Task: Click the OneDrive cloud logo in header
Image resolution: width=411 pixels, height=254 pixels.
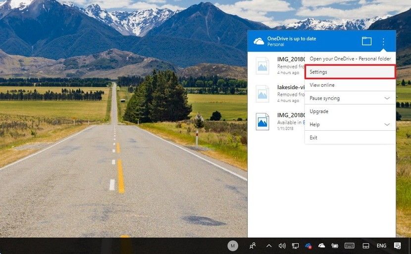Action: tap(258, 42)
